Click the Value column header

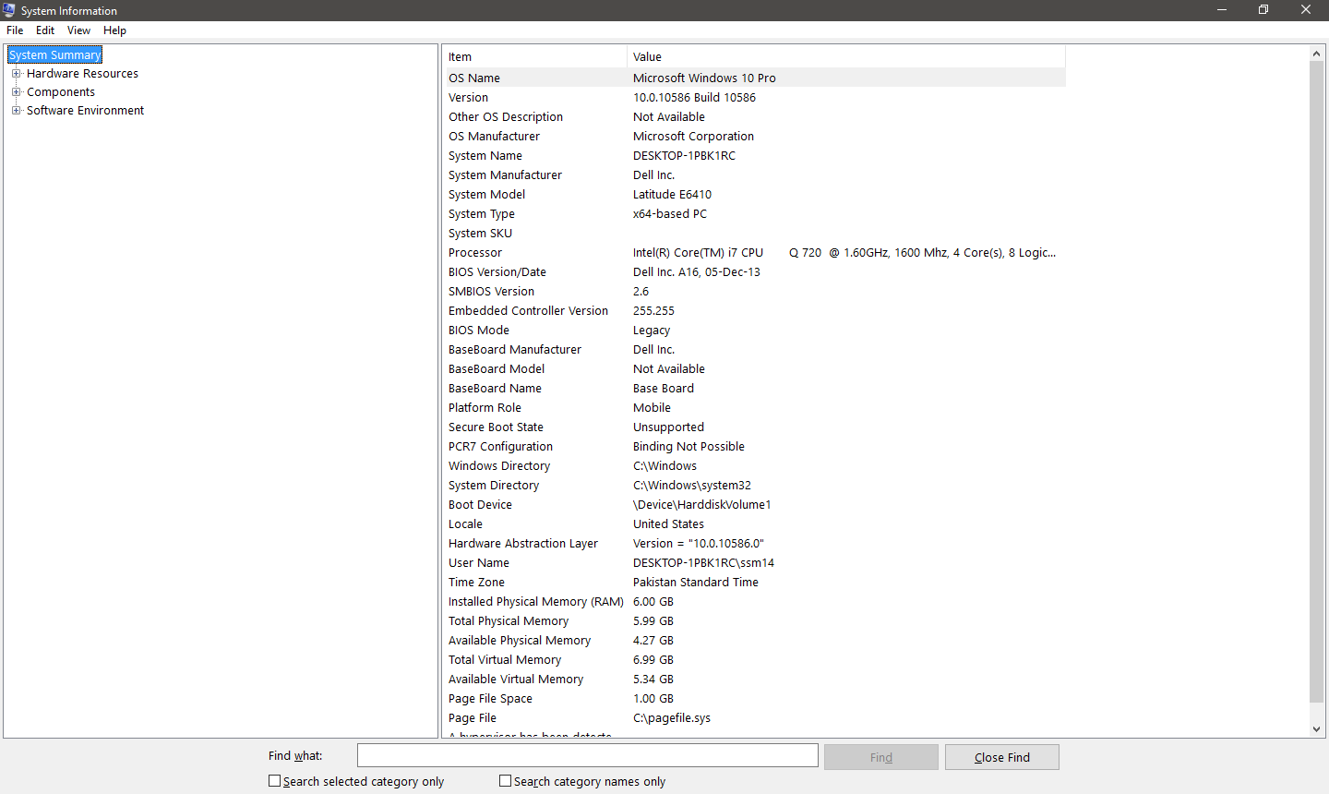pos(846,56)
